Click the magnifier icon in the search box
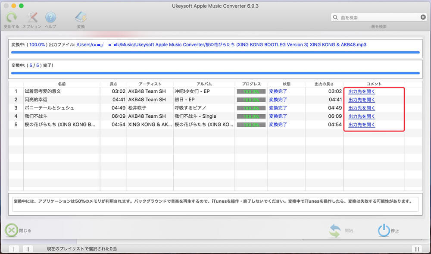The image size is (431, 254). (x=335, y=17)
